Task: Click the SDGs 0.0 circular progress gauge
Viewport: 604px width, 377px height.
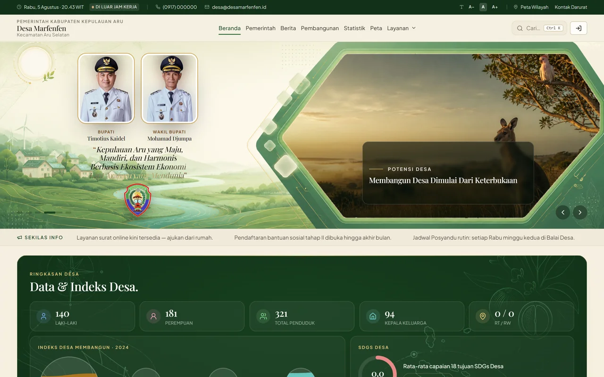Action: (x=377, y=367)
